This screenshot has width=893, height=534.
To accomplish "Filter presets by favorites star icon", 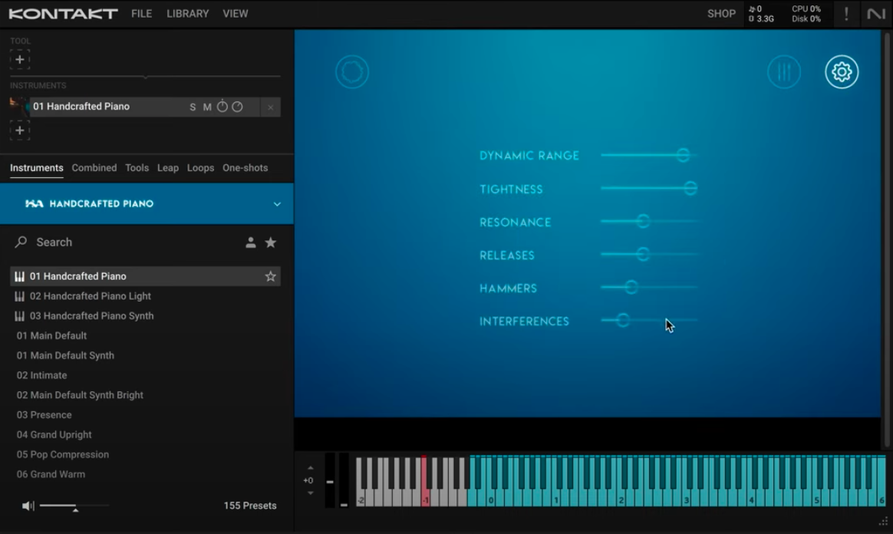I will click(x=271, y=242).
